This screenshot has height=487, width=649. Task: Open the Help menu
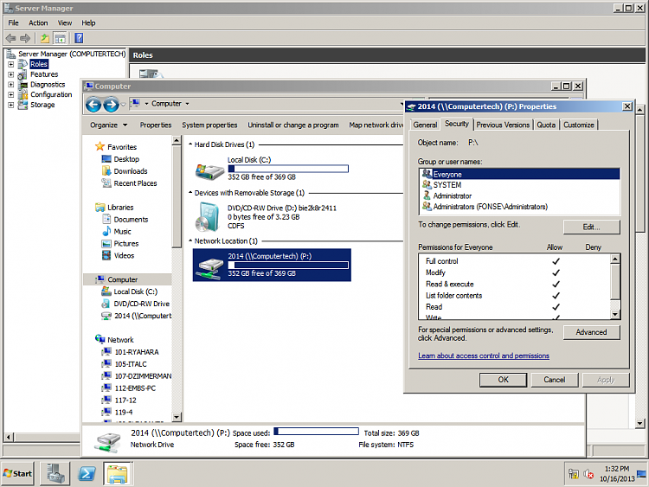tap(88, 22)
